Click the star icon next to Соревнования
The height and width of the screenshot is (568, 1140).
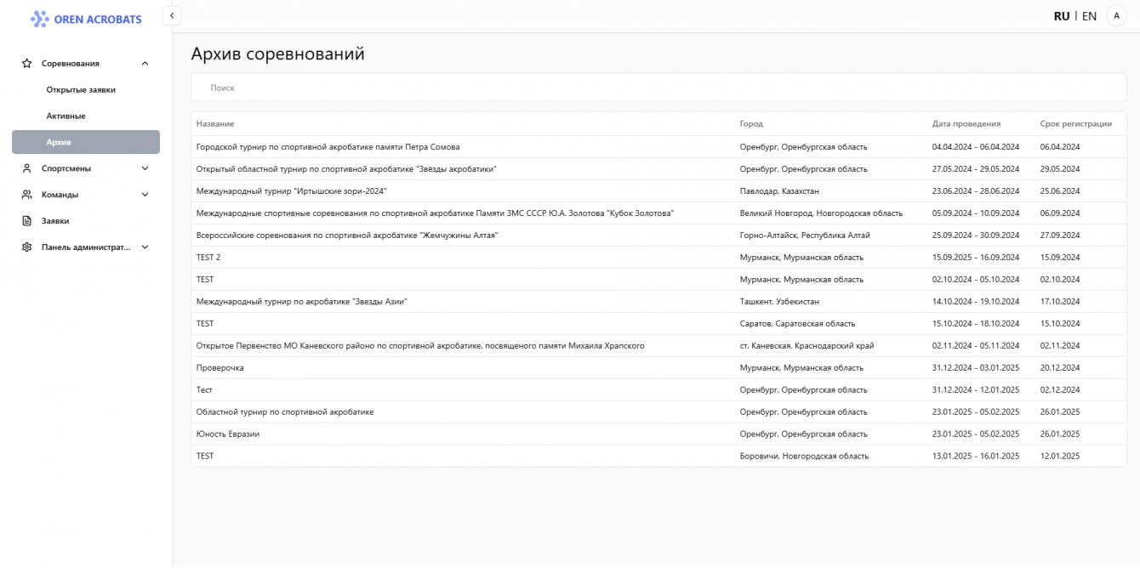(x=26, y=63)
